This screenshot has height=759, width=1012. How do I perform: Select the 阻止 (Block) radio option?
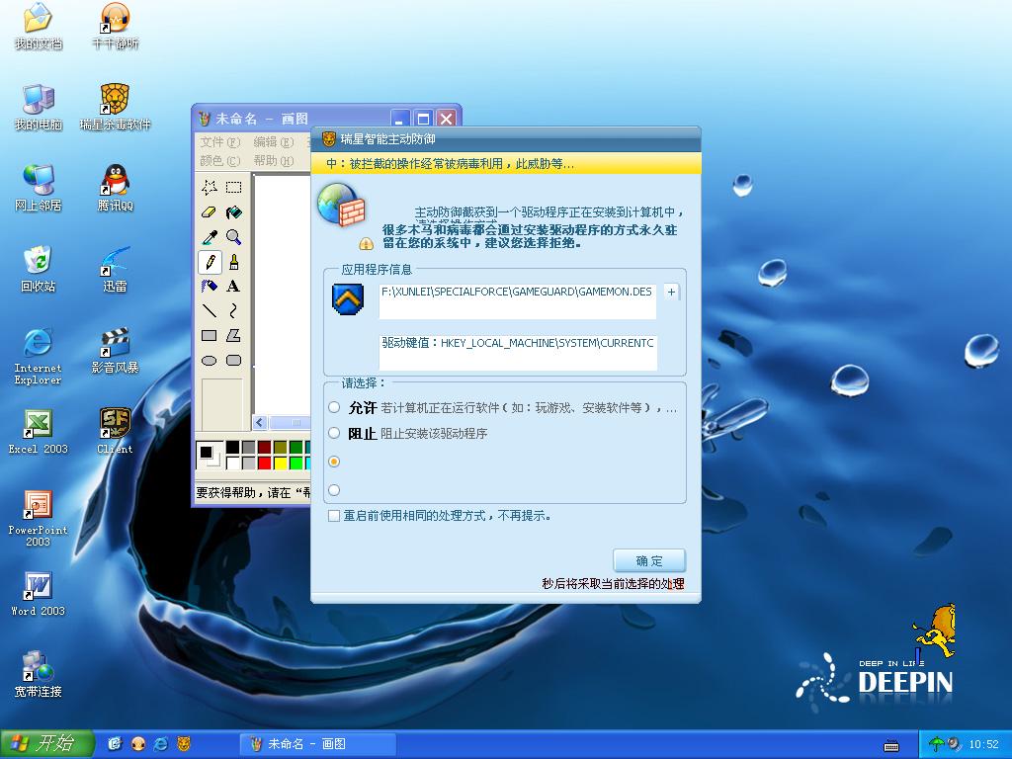[x=334, y=433]
